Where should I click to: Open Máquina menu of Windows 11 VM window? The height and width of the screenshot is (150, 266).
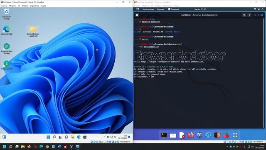point(12,6)
